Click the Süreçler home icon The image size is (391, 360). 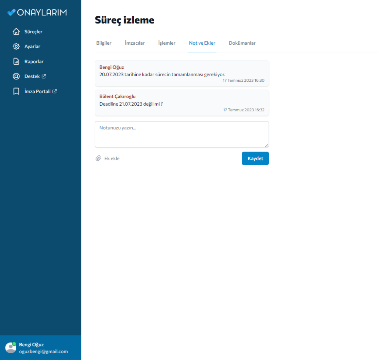16,32
